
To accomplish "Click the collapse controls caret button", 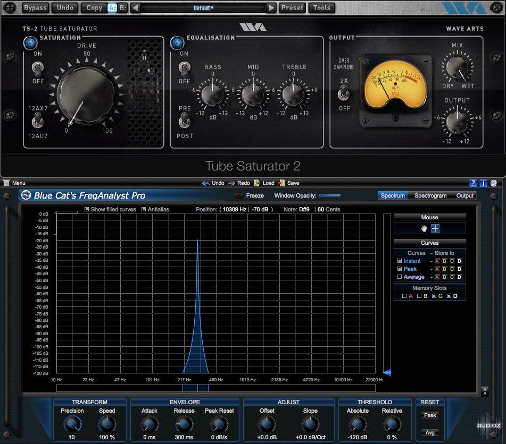I will pyautogui.click(x=485, y=391).
